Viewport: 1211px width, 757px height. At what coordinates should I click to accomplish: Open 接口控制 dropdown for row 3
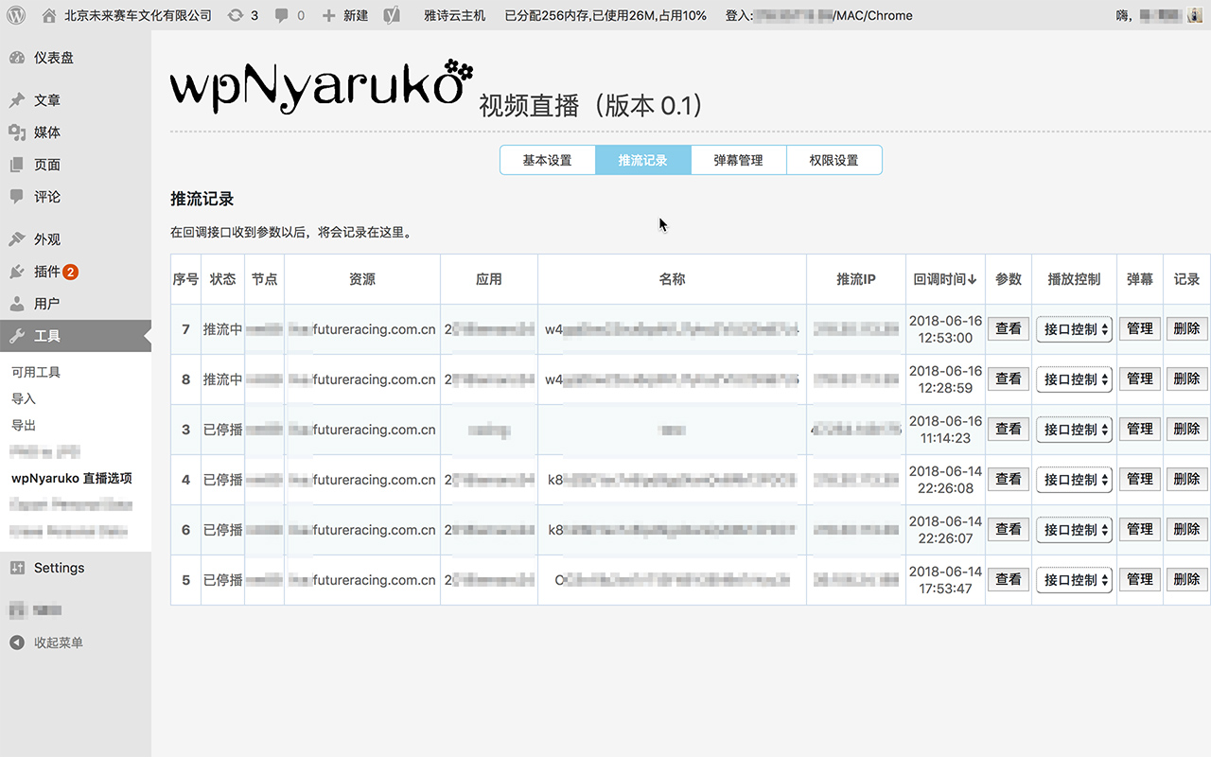point(1074,430)
